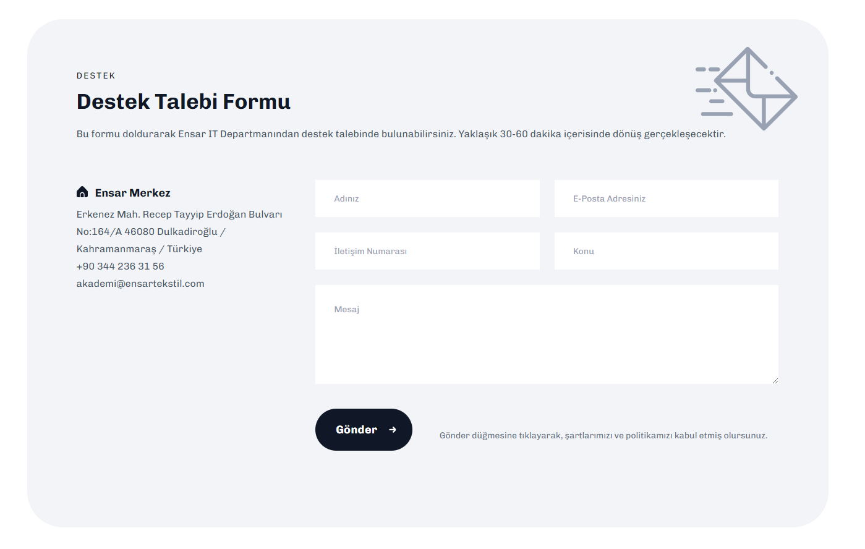Click the small DESTEK label above the title
The image size is (865, 549).
(x=96, y=75)
